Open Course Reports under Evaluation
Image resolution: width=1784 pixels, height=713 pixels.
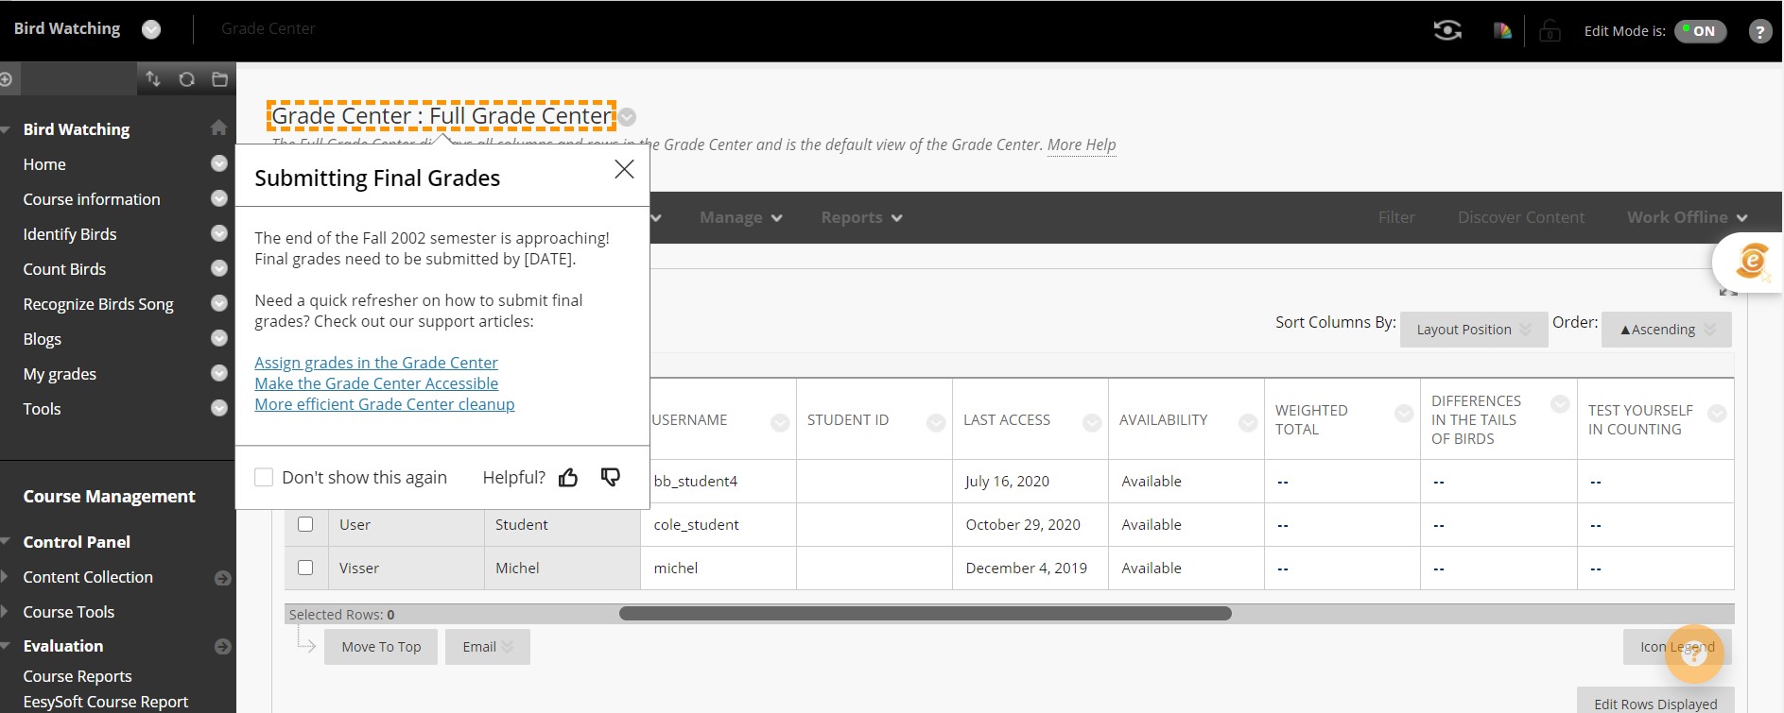click(x=78, y=676)
